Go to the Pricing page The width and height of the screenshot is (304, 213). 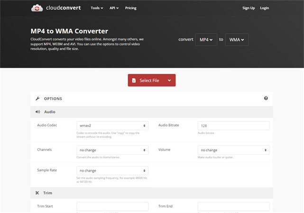coord(131,8)
